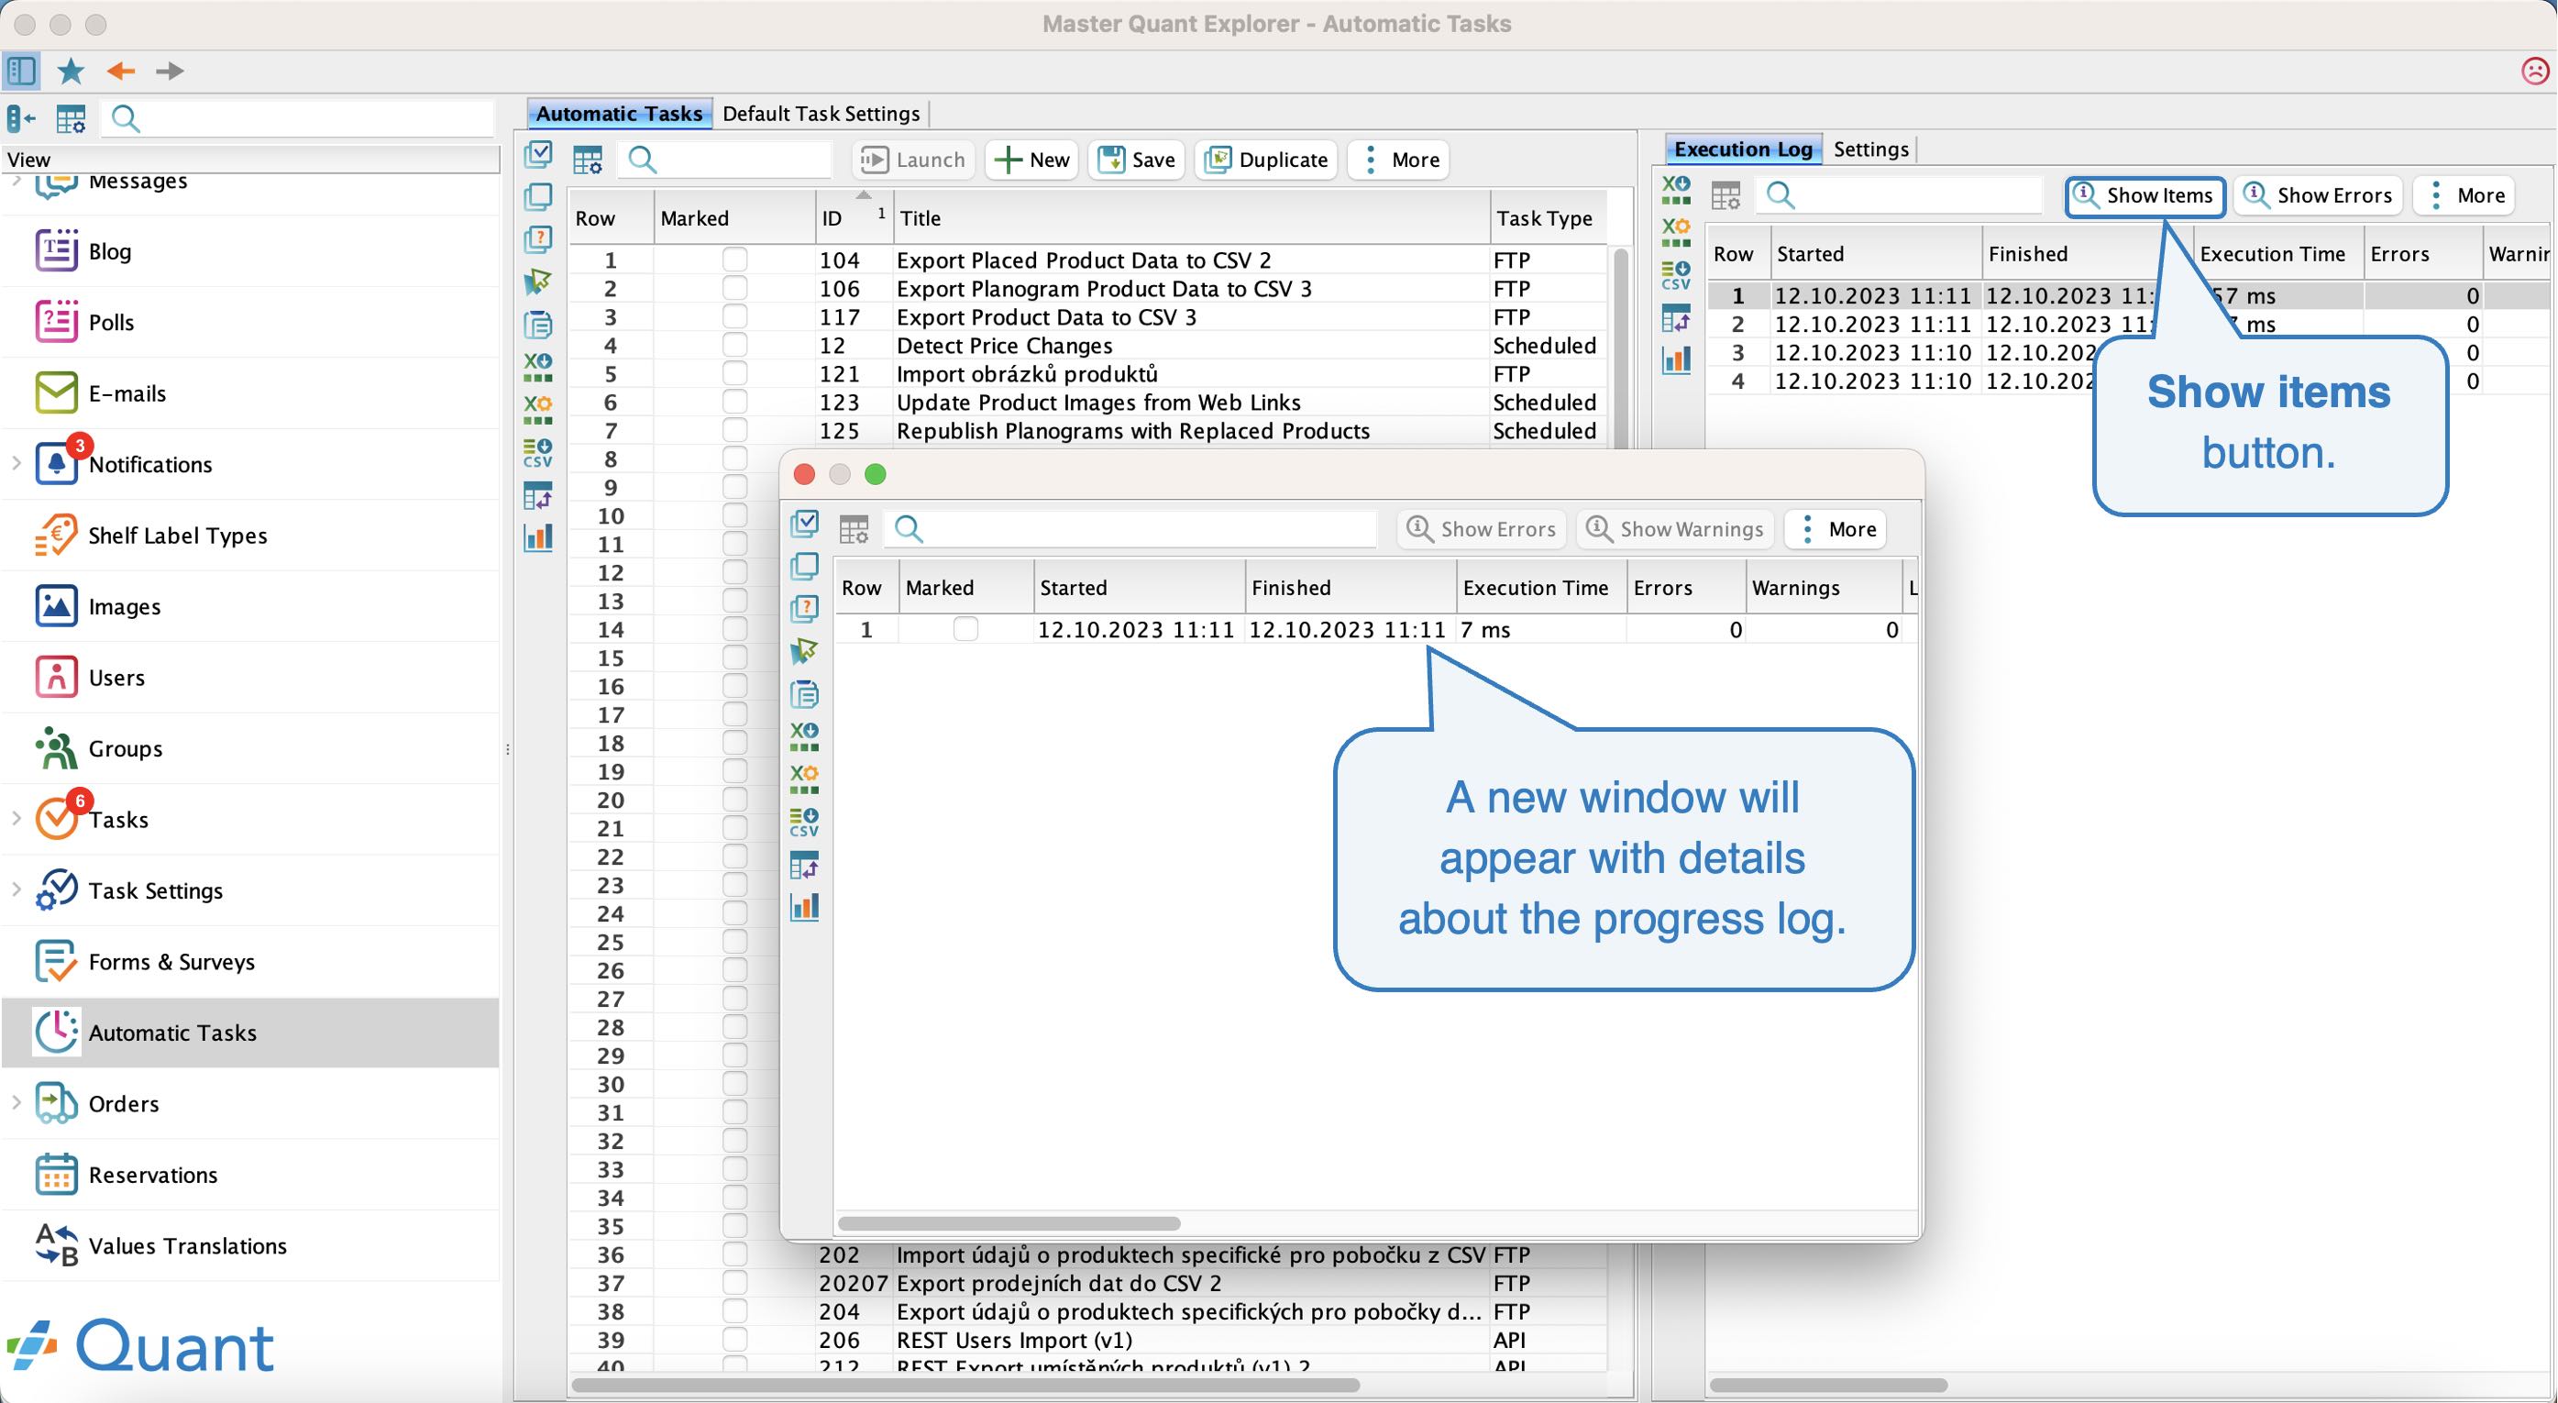Screen dimensions: 2558x1403
Task: Click Automatic Tasks table horizontal scrollbar
Action: pos(966,1384)
